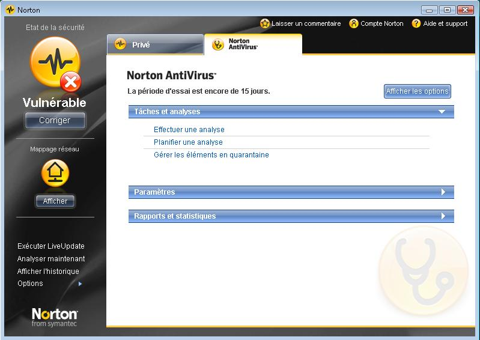Switch to the Privé tab

tap(155, 45)
